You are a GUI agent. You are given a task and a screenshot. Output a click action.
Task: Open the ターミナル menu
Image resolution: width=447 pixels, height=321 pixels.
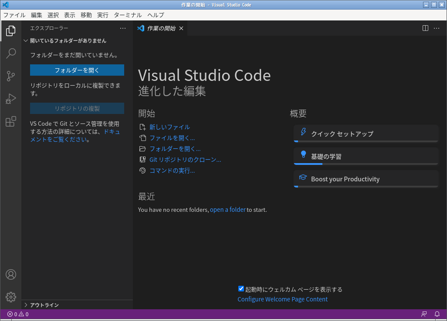tap(128, 15)
